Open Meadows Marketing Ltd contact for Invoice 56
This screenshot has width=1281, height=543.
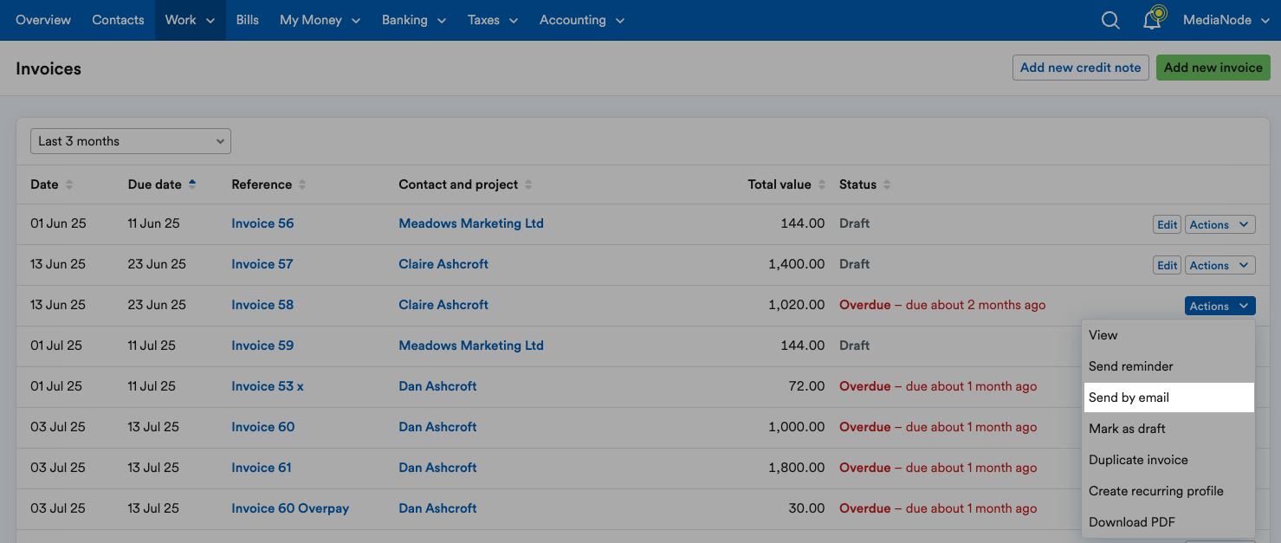click(x=471, y=223)
